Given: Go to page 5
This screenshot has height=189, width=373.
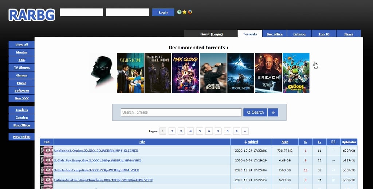Looking at the screenshot, I should (200, 131).
